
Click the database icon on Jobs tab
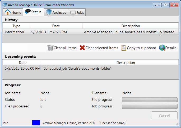[73, 12]
